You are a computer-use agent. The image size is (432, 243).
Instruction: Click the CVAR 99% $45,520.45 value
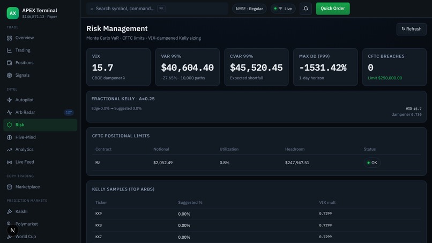coord(256,68)
